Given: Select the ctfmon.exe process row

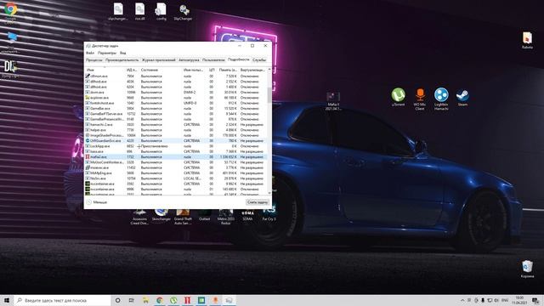Looking at the screenshot, I should [176, 76].
